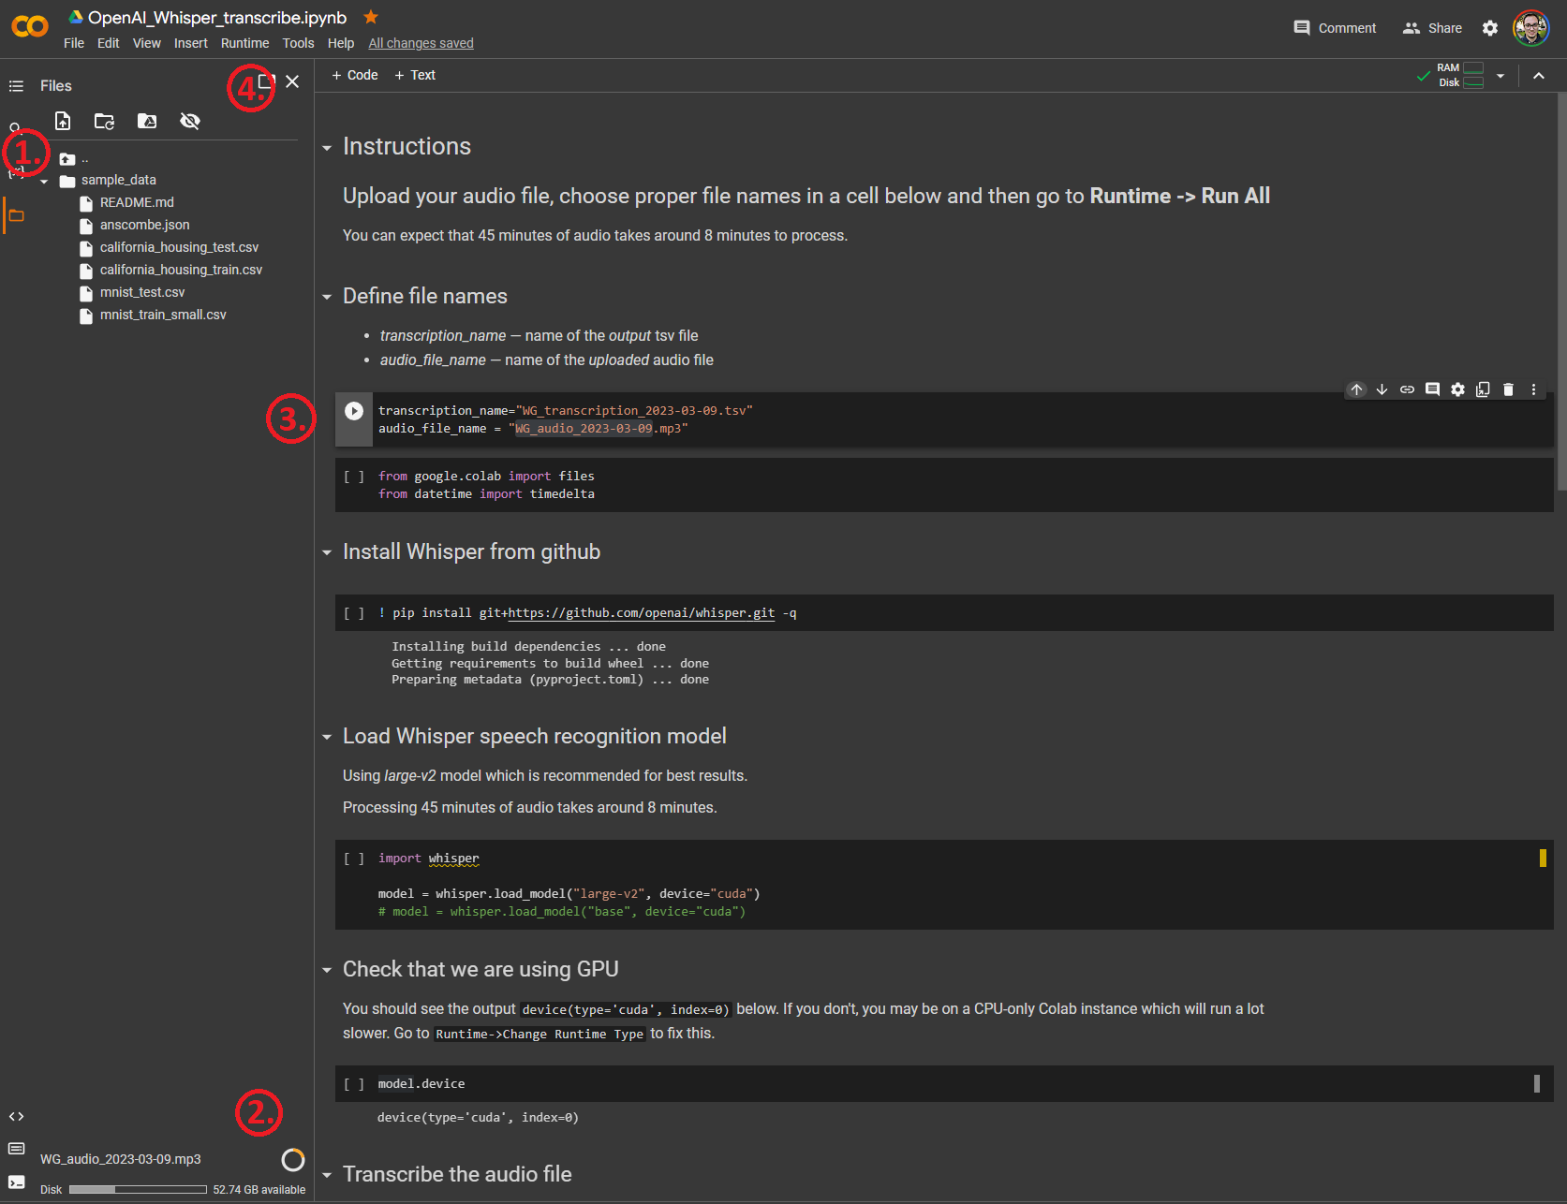Move the selected cell up
The height and width of the screenshot is (1204, 1567).
pyautogui.click(x=1356, y=389)
